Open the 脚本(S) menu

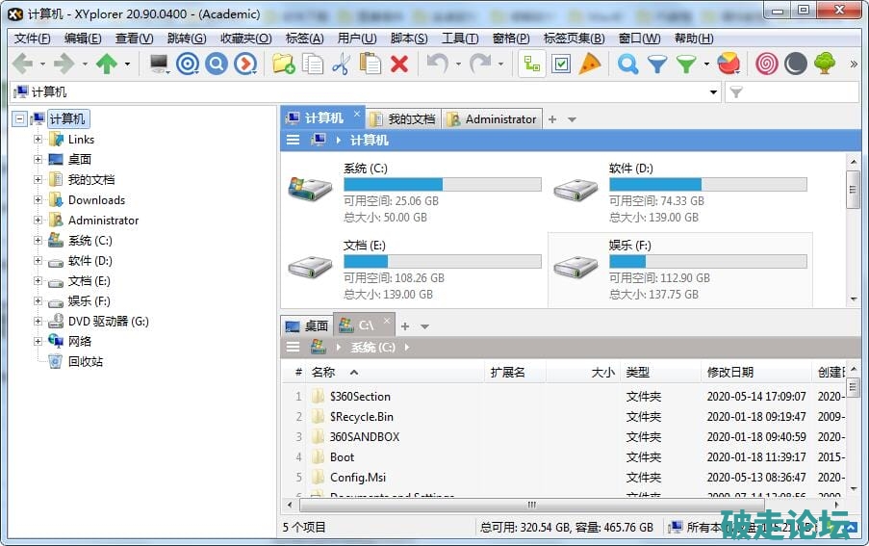[409, 39]
